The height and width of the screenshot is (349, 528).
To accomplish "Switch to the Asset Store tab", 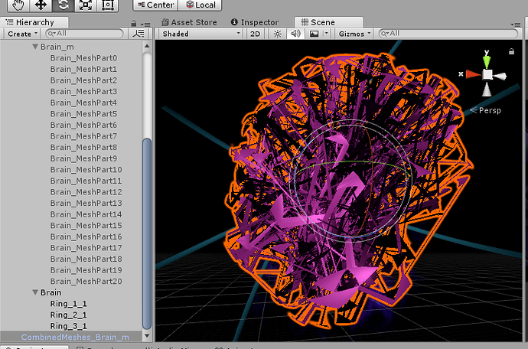I will pos(193,22).
